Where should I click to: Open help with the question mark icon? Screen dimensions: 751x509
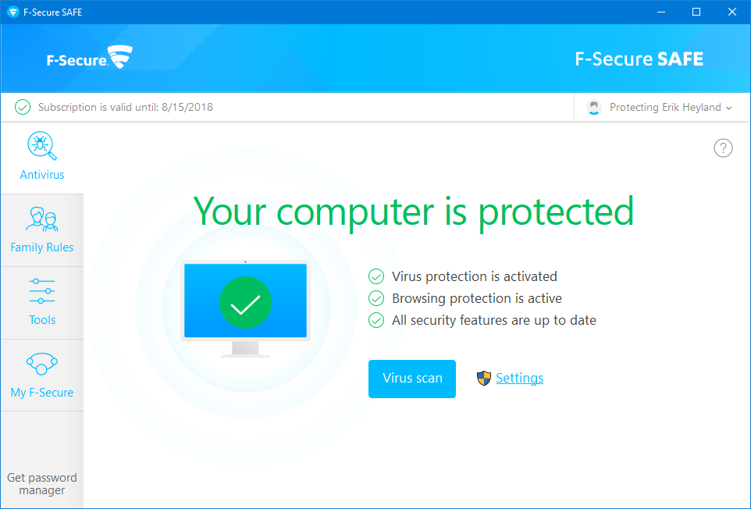(723, 148)
